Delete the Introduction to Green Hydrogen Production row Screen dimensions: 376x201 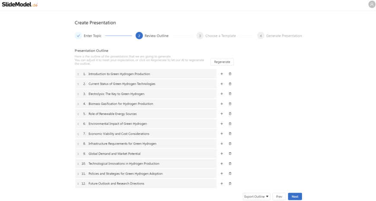(230, 74)
